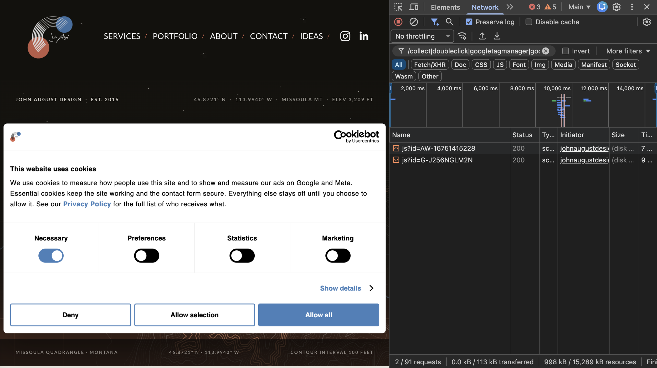Filter requests by Fetch/XHR
The width and height of the screenshot is (657, 368).
point(430,65)
